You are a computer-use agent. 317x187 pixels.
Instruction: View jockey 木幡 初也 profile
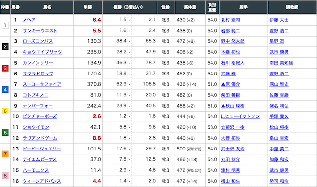click(x=230, y=52)
